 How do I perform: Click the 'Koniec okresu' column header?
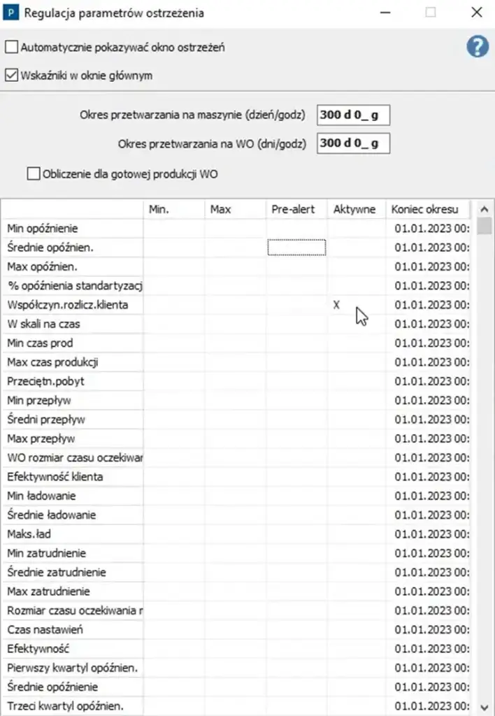point(426,209)
